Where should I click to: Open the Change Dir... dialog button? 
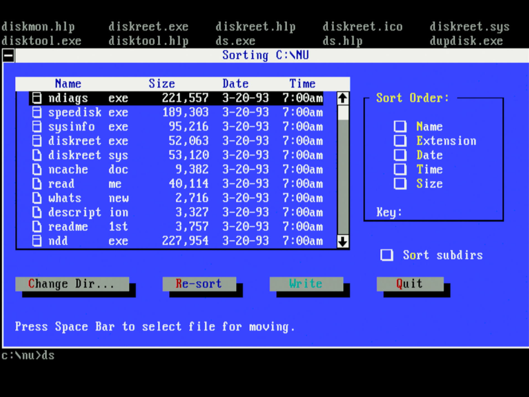72,284
